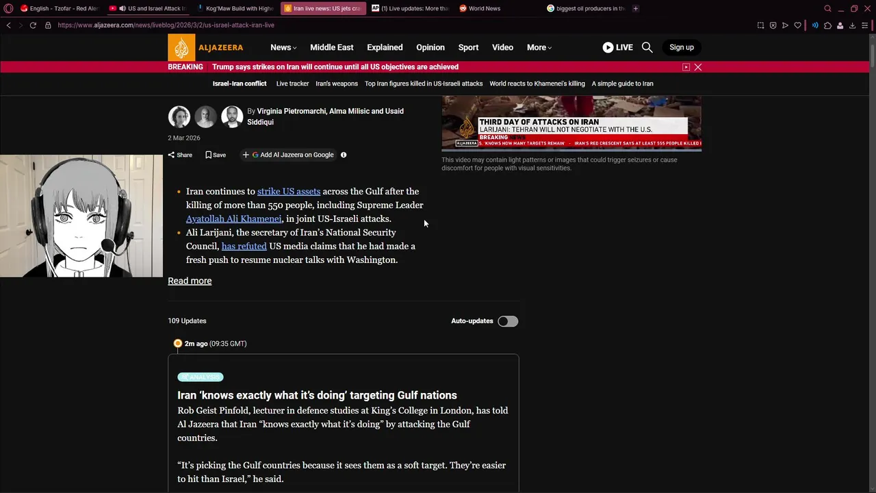
Task: Open the 'has refuted' link
Action: point(244,246)
